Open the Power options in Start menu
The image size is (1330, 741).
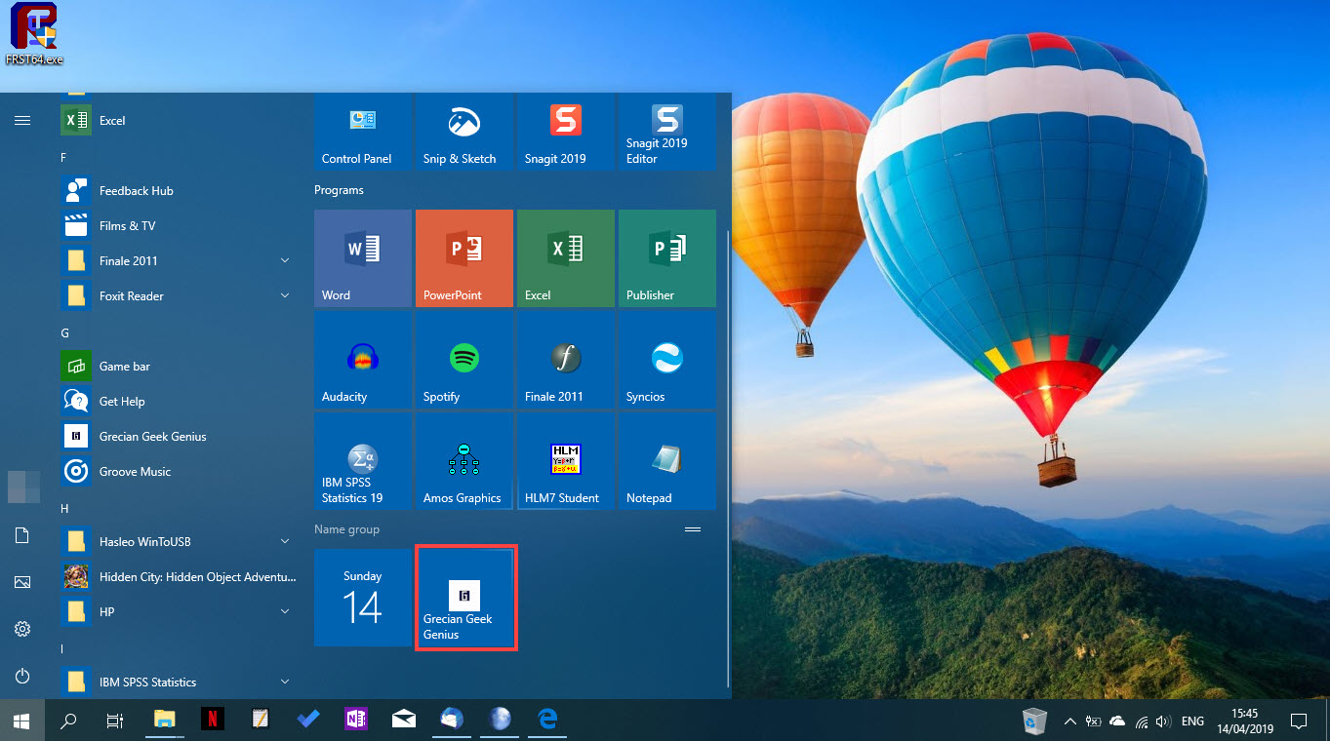coord(22,676)
